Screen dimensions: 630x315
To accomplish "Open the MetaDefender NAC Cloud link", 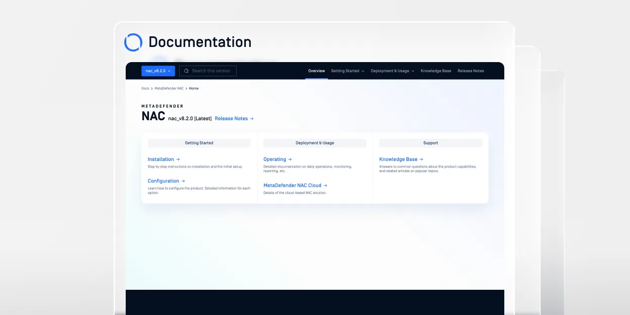I will pyautogui.click(x=292, y=186).
